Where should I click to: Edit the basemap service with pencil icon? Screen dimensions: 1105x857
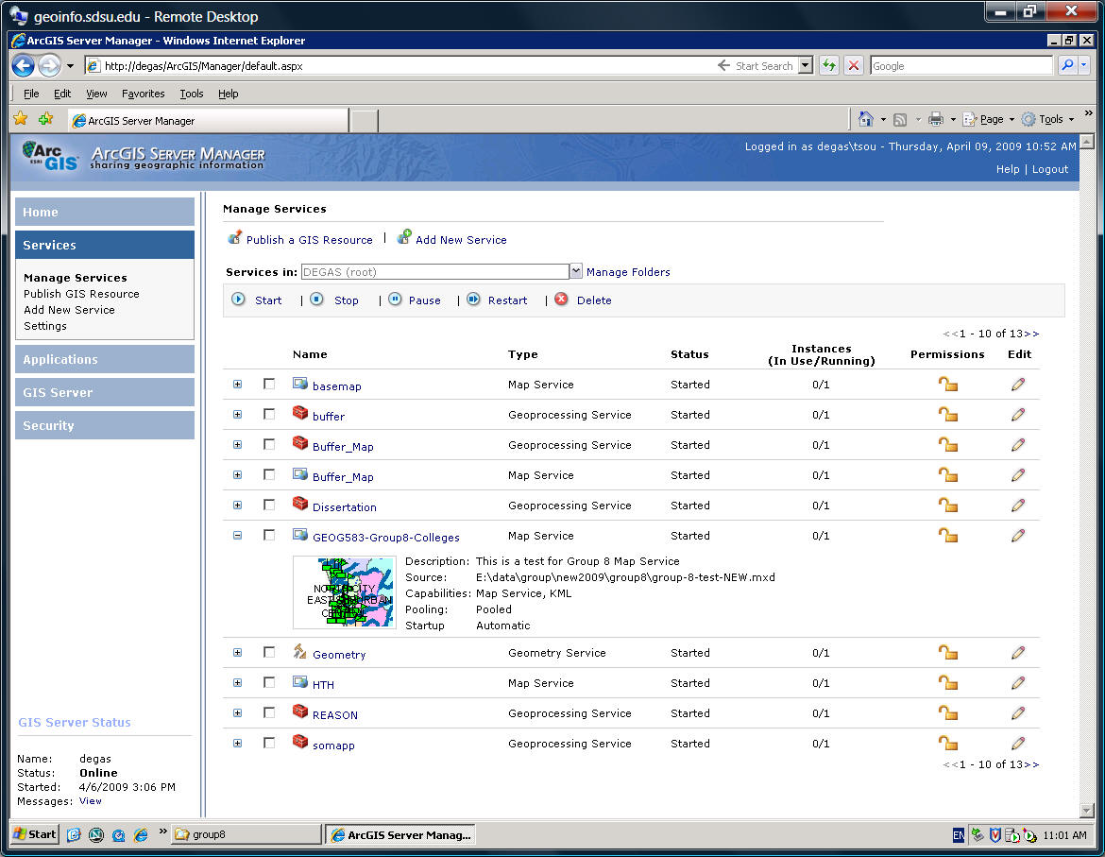pyautogui.click(x=1018, y=385)
